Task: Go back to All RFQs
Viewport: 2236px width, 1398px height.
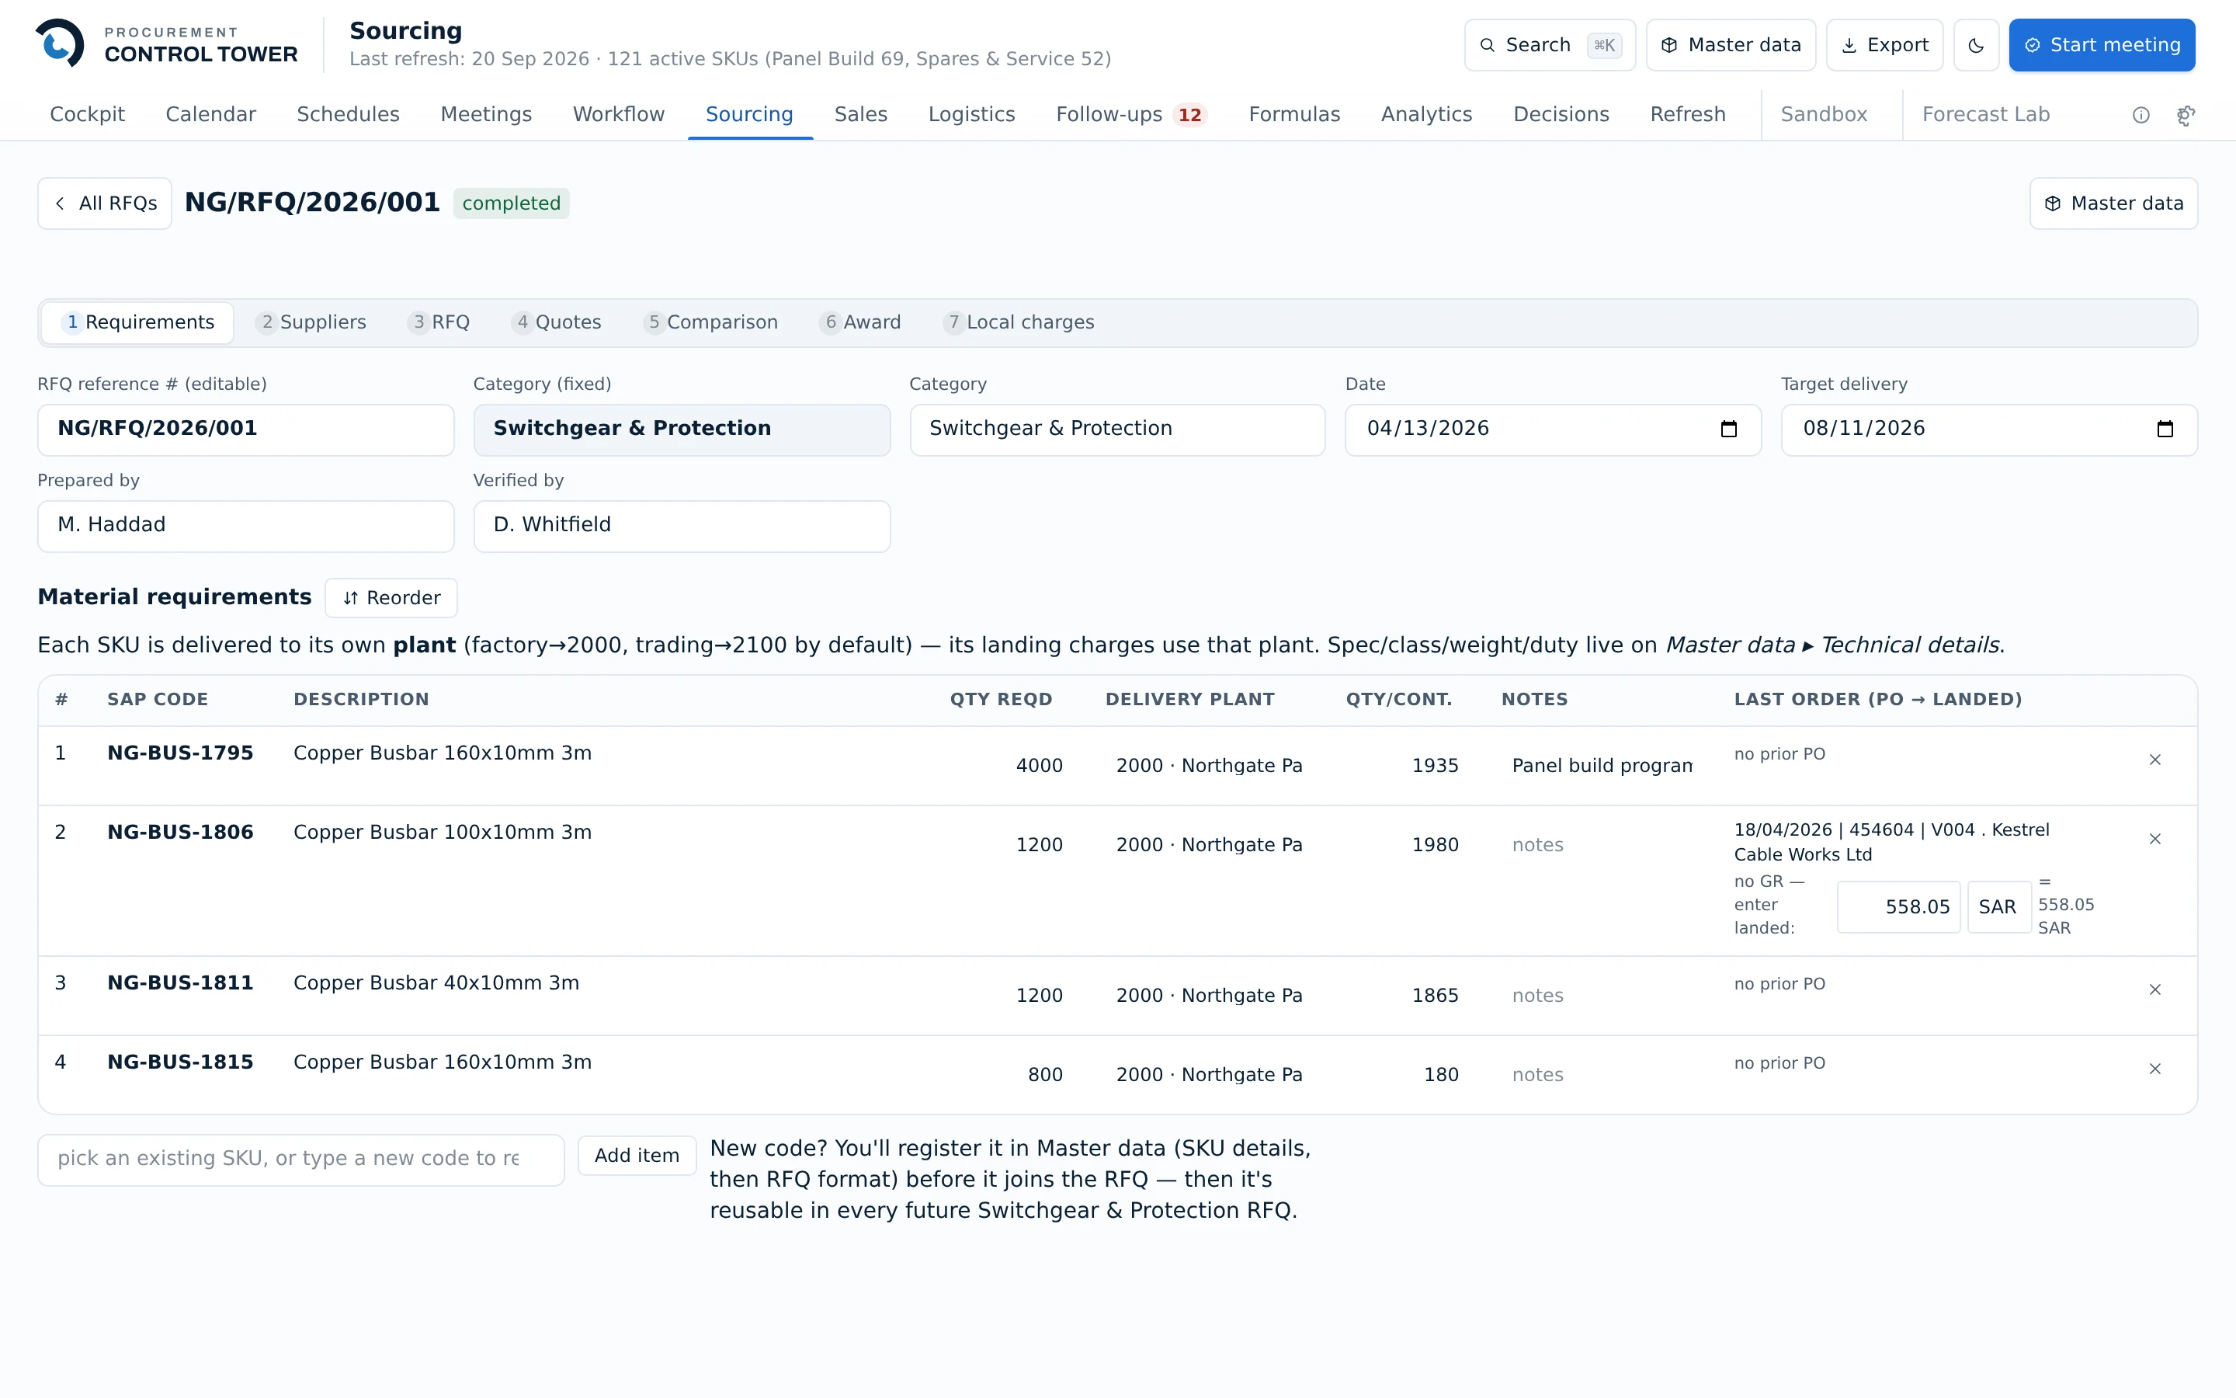Action: 104,203
